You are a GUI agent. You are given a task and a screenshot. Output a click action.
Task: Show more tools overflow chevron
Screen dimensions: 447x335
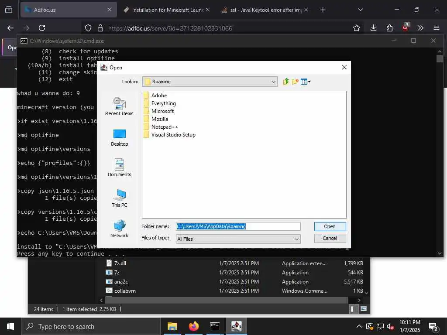[x=420, y=28]
